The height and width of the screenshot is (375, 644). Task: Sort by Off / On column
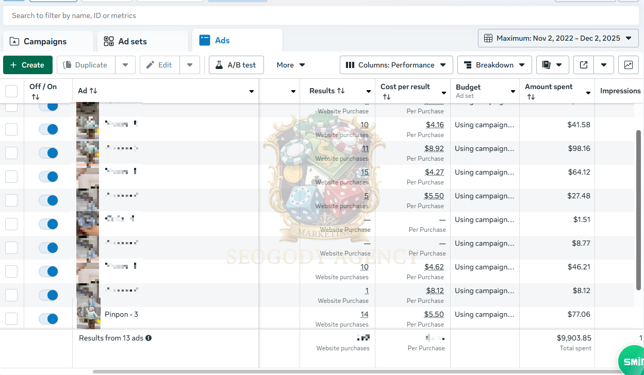pos(35,97)
